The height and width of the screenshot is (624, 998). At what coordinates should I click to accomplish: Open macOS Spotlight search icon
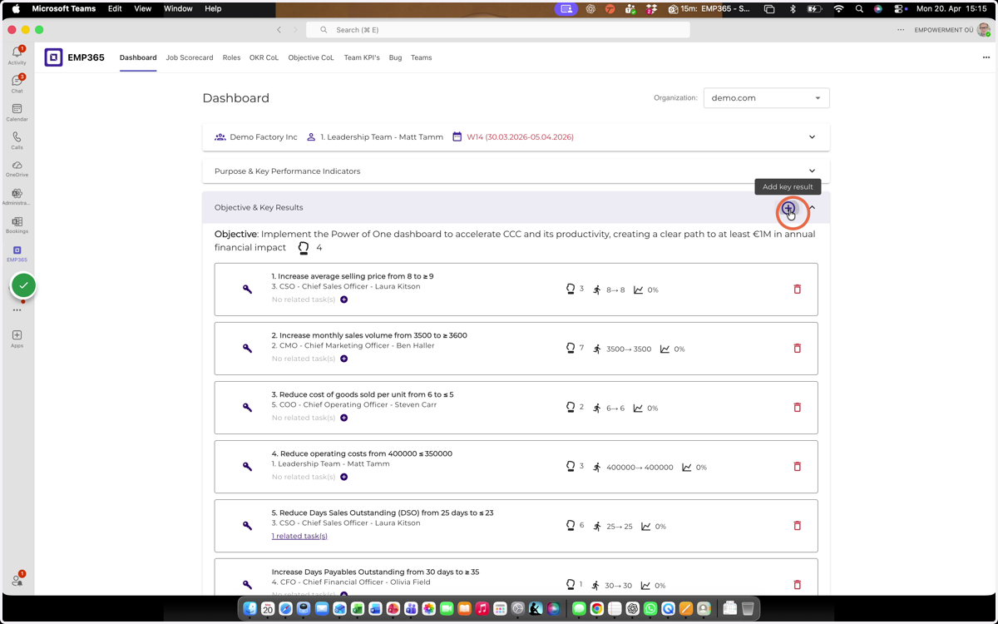(859, 8)
